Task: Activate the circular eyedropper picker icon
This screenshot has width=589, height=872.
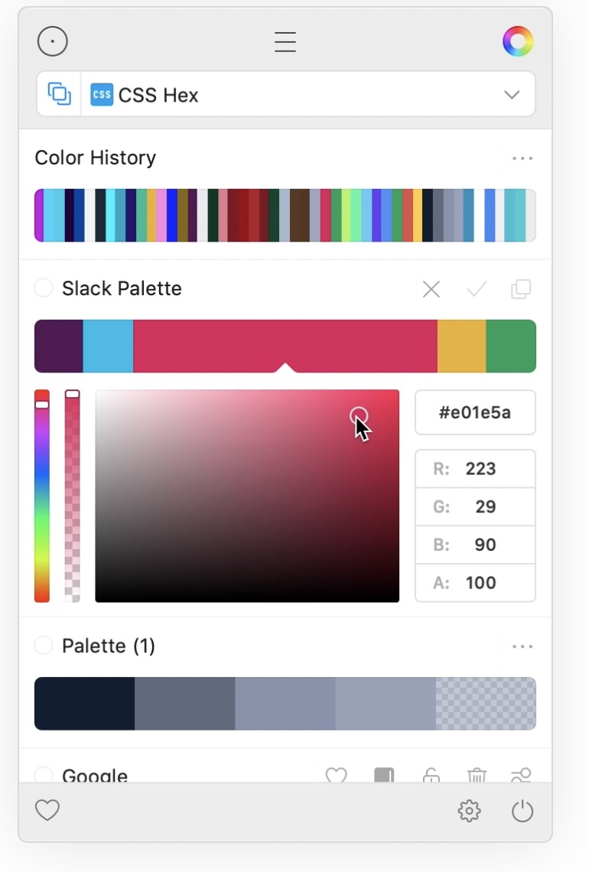Action: point(53,41)
